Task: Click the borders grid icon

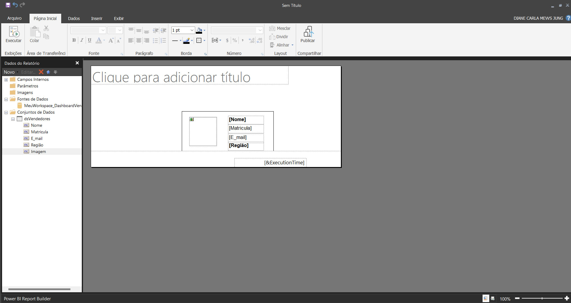Action: (199, 40)
